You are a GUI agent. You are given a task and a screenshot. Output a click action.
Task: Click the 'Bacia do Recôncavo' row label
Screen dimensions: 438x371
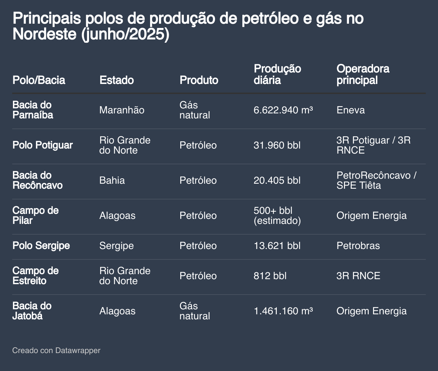(37, 180)
